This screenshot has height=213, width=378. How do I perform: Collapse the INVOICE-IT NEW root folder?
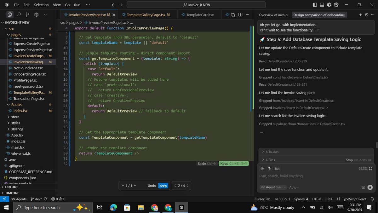pos(28,22)
